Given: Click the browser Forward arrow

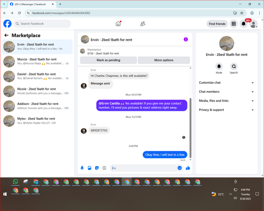Looking at the screenshot, I should [12, 13].
